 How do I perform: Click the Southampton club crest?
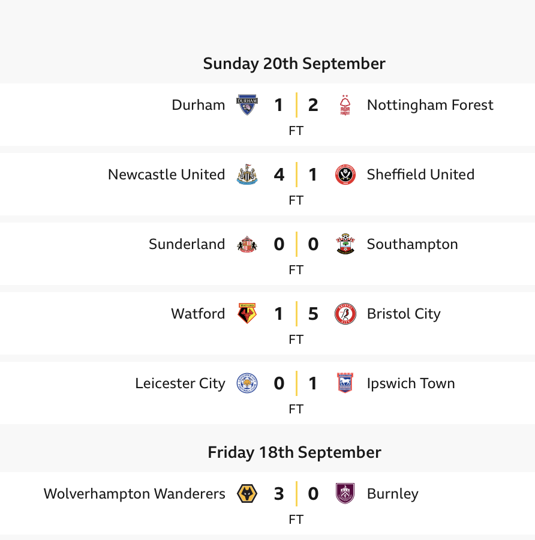coord(345,244)
